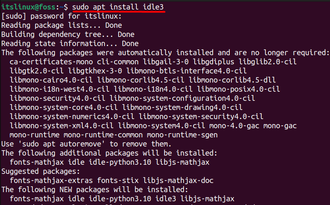
Task: Click the libgtkhex-3-0 package name
Action: 95,71
